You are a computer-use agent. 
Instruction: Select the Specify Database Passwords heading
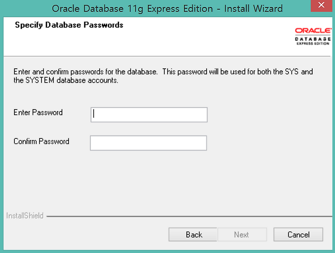point(69,25)
